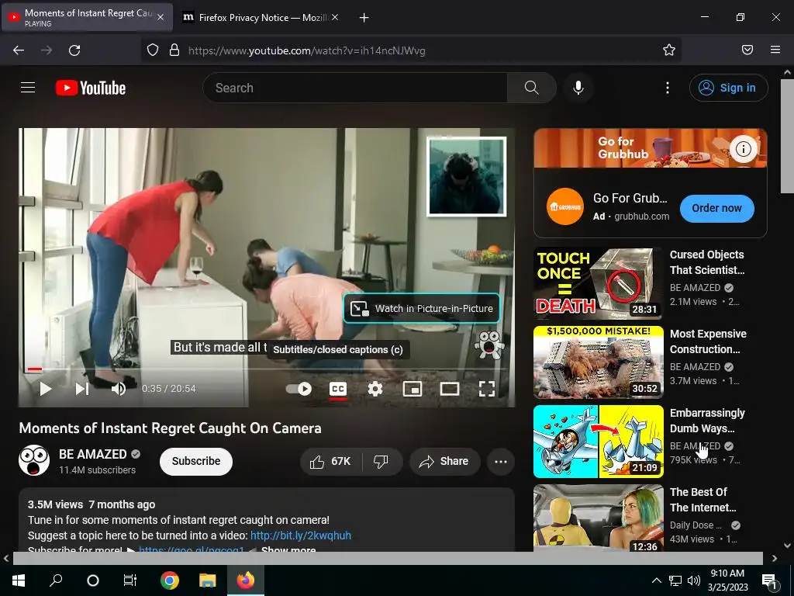Show hidden system tray icons
794x596 pixels.
(656, 580)
